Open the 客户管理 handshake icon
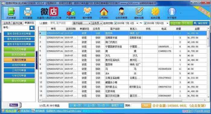Viewport: 211px width, 114px height. pyautogui.click(x=87, y=13)
